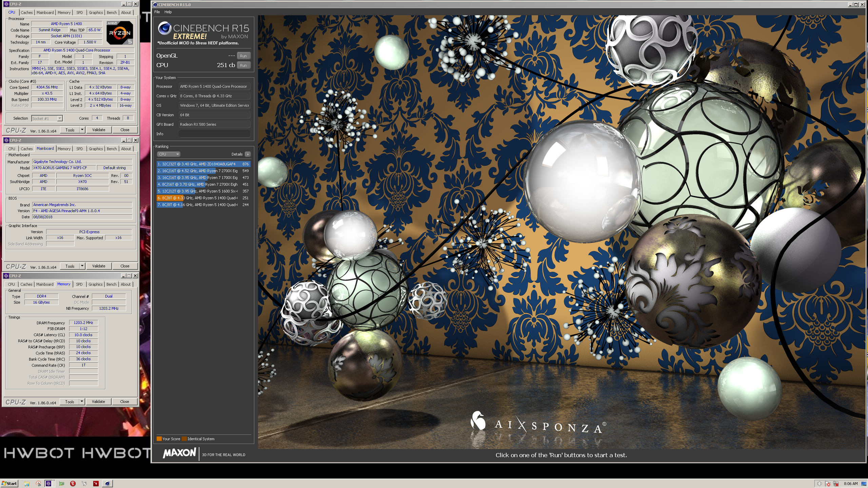The width and height of the screenshot is (868, 488).
Task: Open Tools dropdown arrow in Memory CPU-Z window
Action: click(82, 402)
